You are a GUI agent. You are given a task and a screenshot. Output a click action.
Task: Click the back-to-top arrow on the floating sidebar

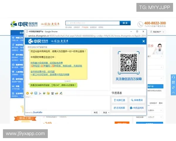point(173,93)
